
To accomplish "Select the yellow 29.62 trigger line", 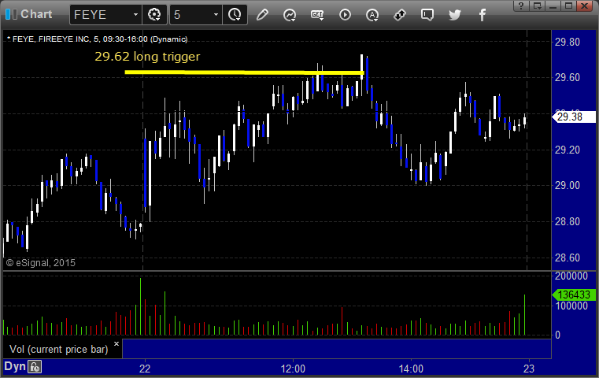I will coord(245,72).
